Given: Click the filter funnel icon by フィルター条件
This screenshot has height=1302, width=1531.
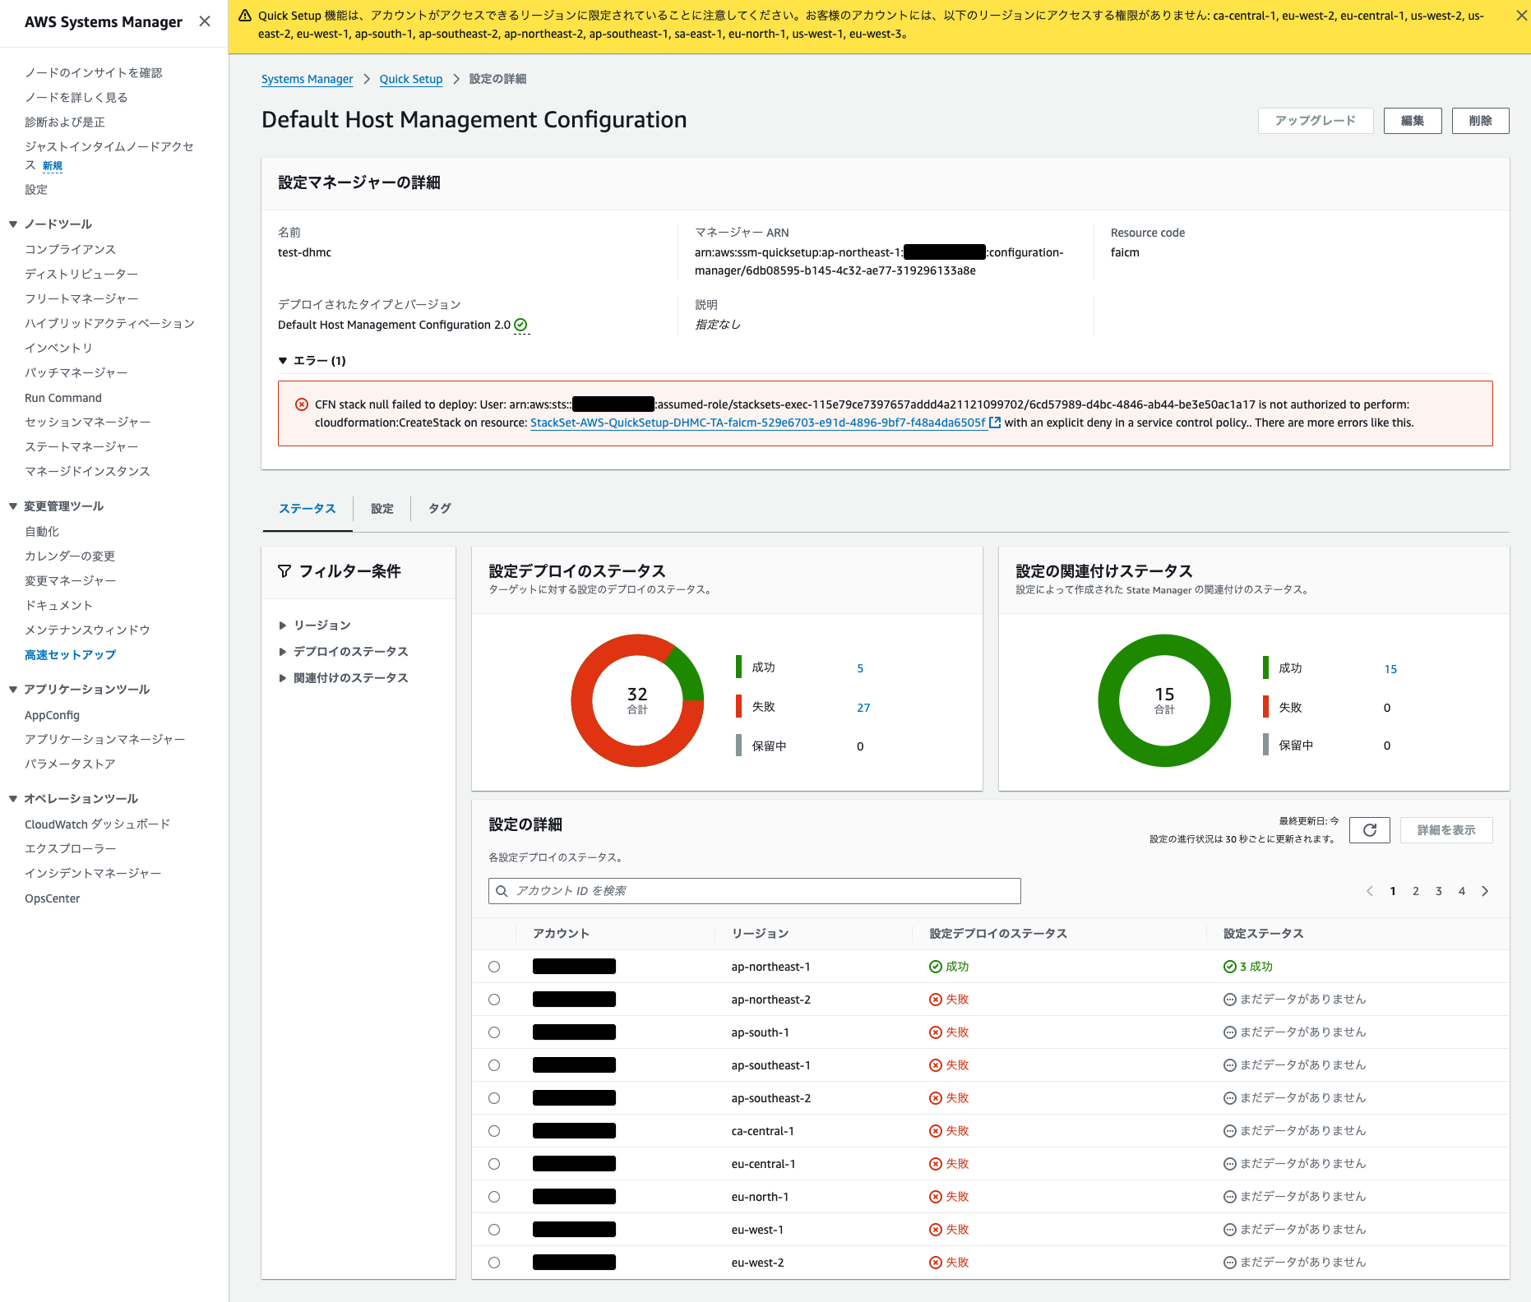Looking at the screenshot, I should pyautogui.click(x=284, y=571).
